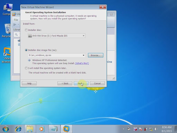The width and height of the screenshot is (177, 133).
Task: Open Windows Explorer folder icon on taskbar
Action: coord(30,129)
